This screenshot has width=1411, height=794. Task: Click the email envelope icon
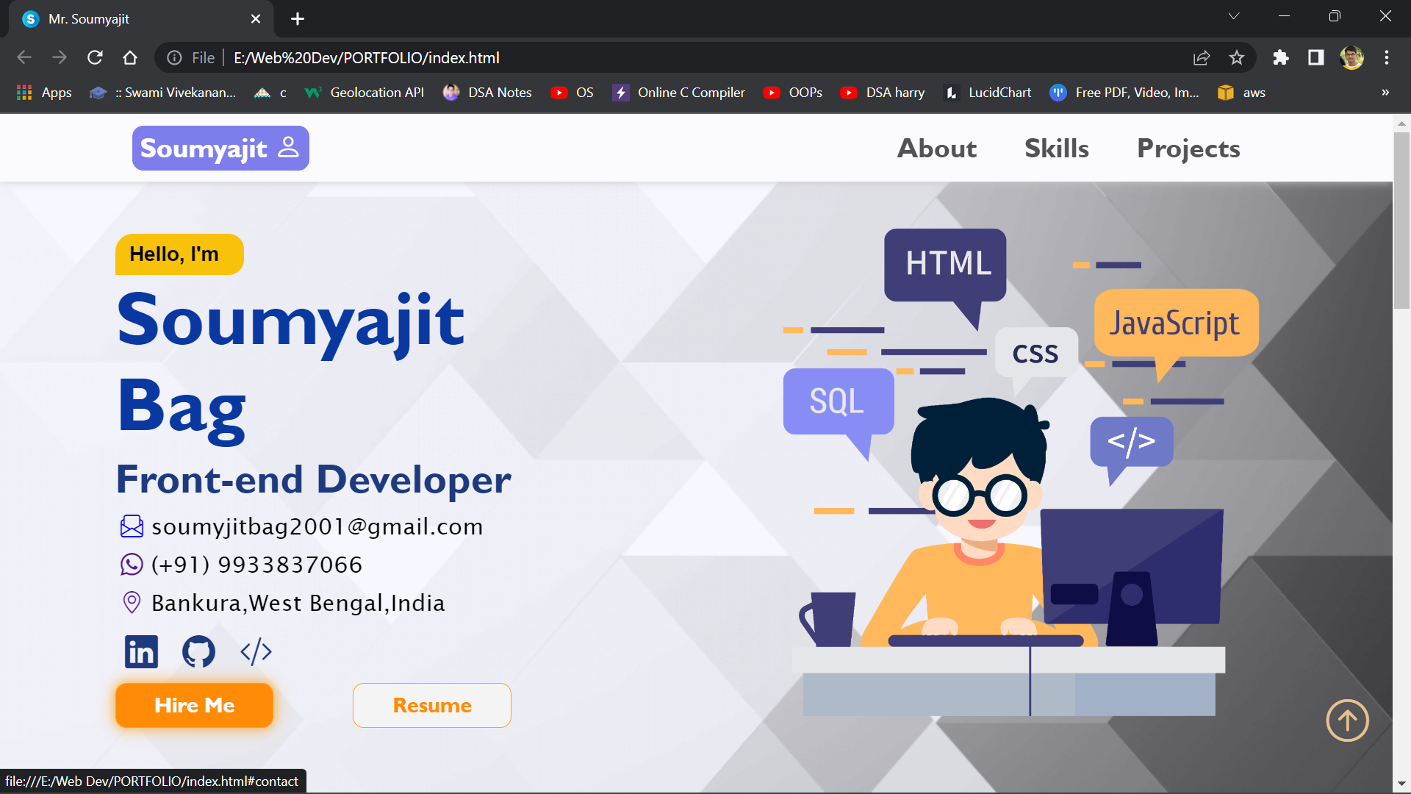click(132, 526)
